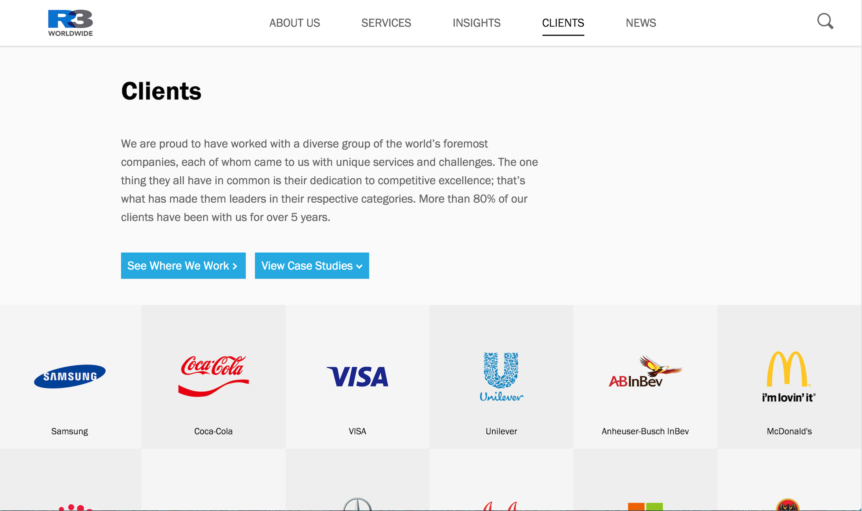Select the Samsung client name
The width and height of the screenshot is (862, 511).
tap(70, 431)
